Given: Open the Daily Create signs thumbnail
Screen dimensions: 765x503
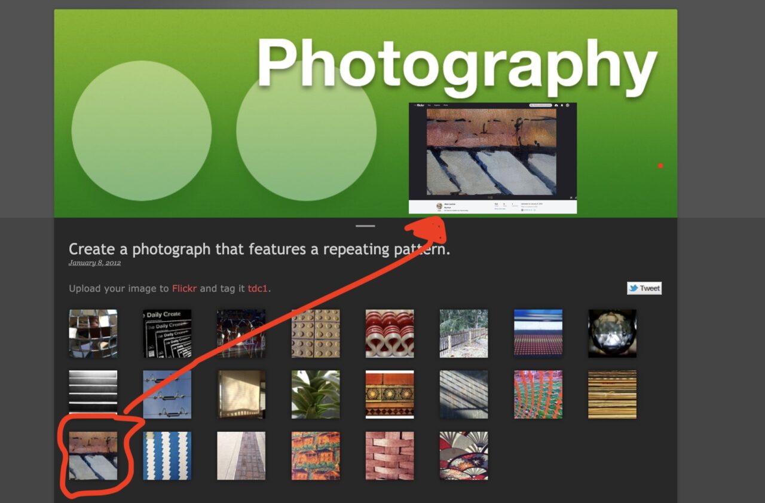Looking at the screenshot, I should (x=167, y=333).
